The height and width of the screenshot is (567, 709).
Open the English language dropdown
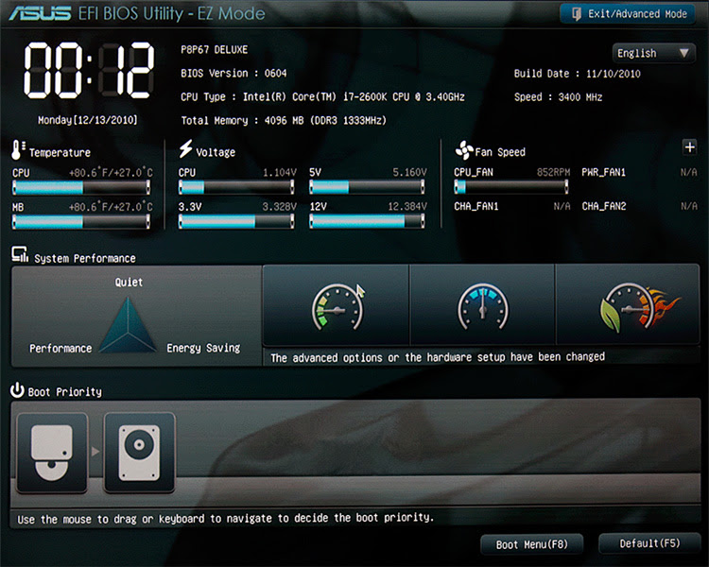pos(653,53)
